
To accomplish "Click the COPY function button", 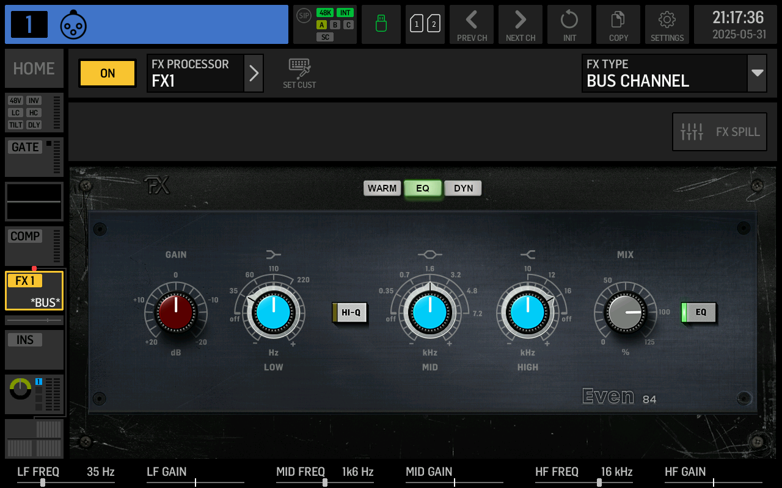I will pos(618,24).
